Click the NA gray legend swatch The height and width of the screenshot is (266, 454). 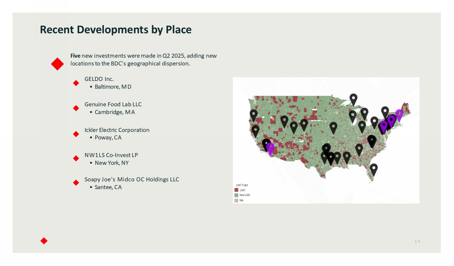[x=236, y=200]
